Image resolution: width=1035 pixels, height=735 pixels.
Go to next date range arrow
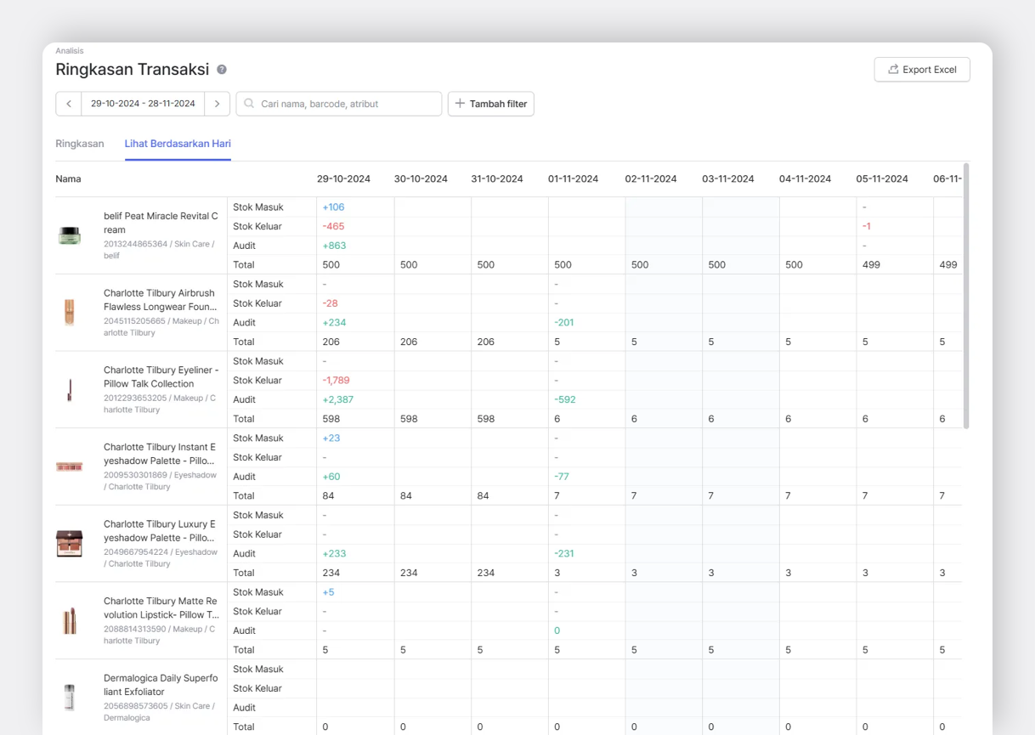click(x=218, y=104)
